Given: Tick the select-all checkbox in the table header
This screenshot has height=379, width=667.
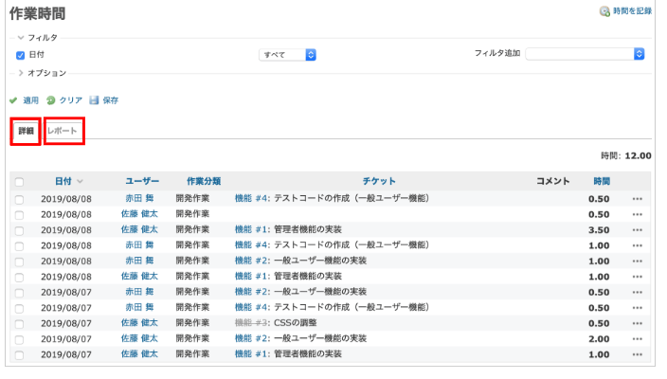Looking at the screenshot, I should click(x=19, y=182).
